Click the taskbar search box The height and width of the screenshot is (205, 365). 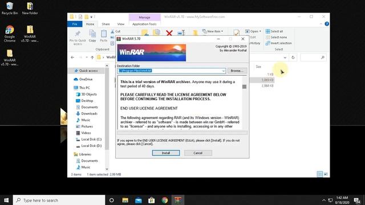(59, 200)
